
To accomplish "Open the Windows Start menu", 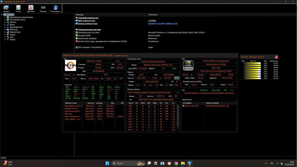I will coord(107,163).
